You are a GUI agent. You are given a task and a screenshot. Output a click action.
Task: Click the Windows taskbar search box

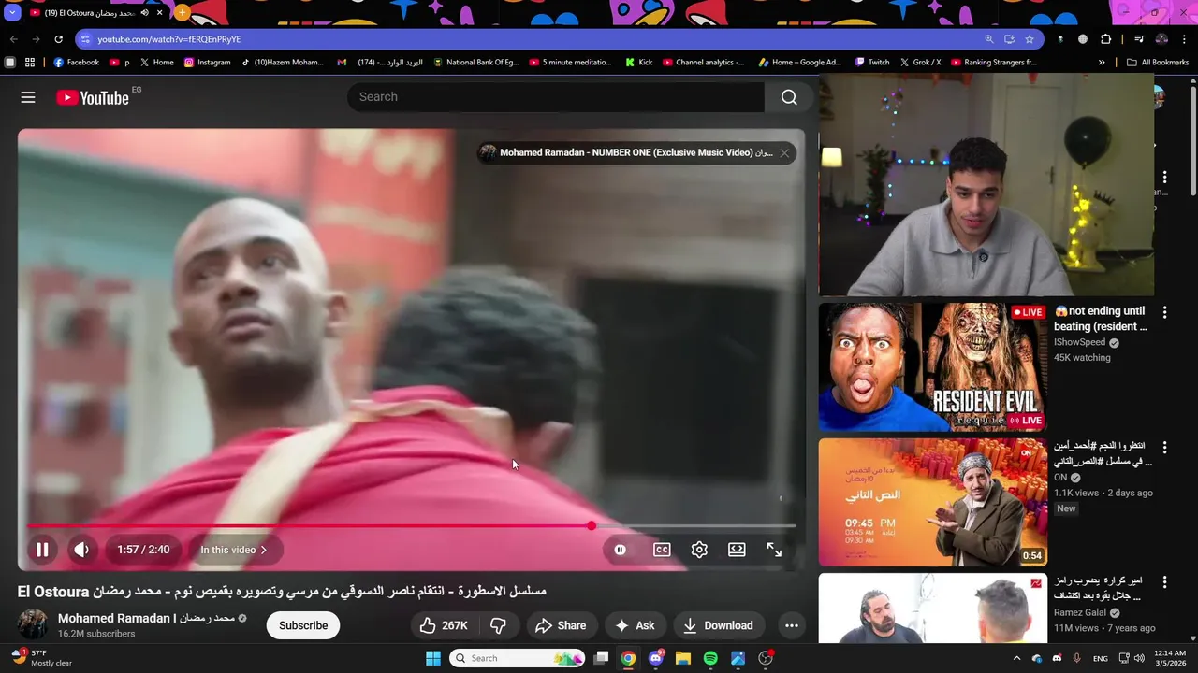(x=518, y=658)
